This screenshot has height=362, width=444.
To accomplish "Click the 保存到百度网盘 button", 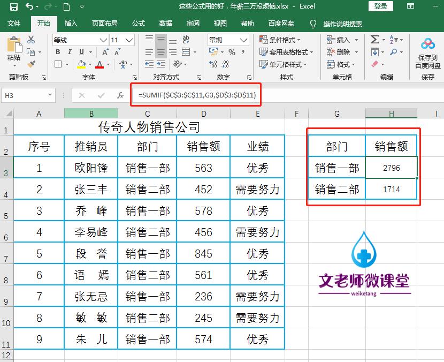I will (x=426, y=52).
